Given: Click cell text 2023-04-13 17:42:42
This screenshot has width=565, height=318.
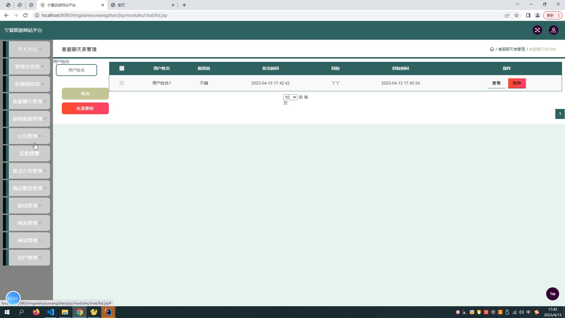Looking at the screenshot, I should click(270, 83).
